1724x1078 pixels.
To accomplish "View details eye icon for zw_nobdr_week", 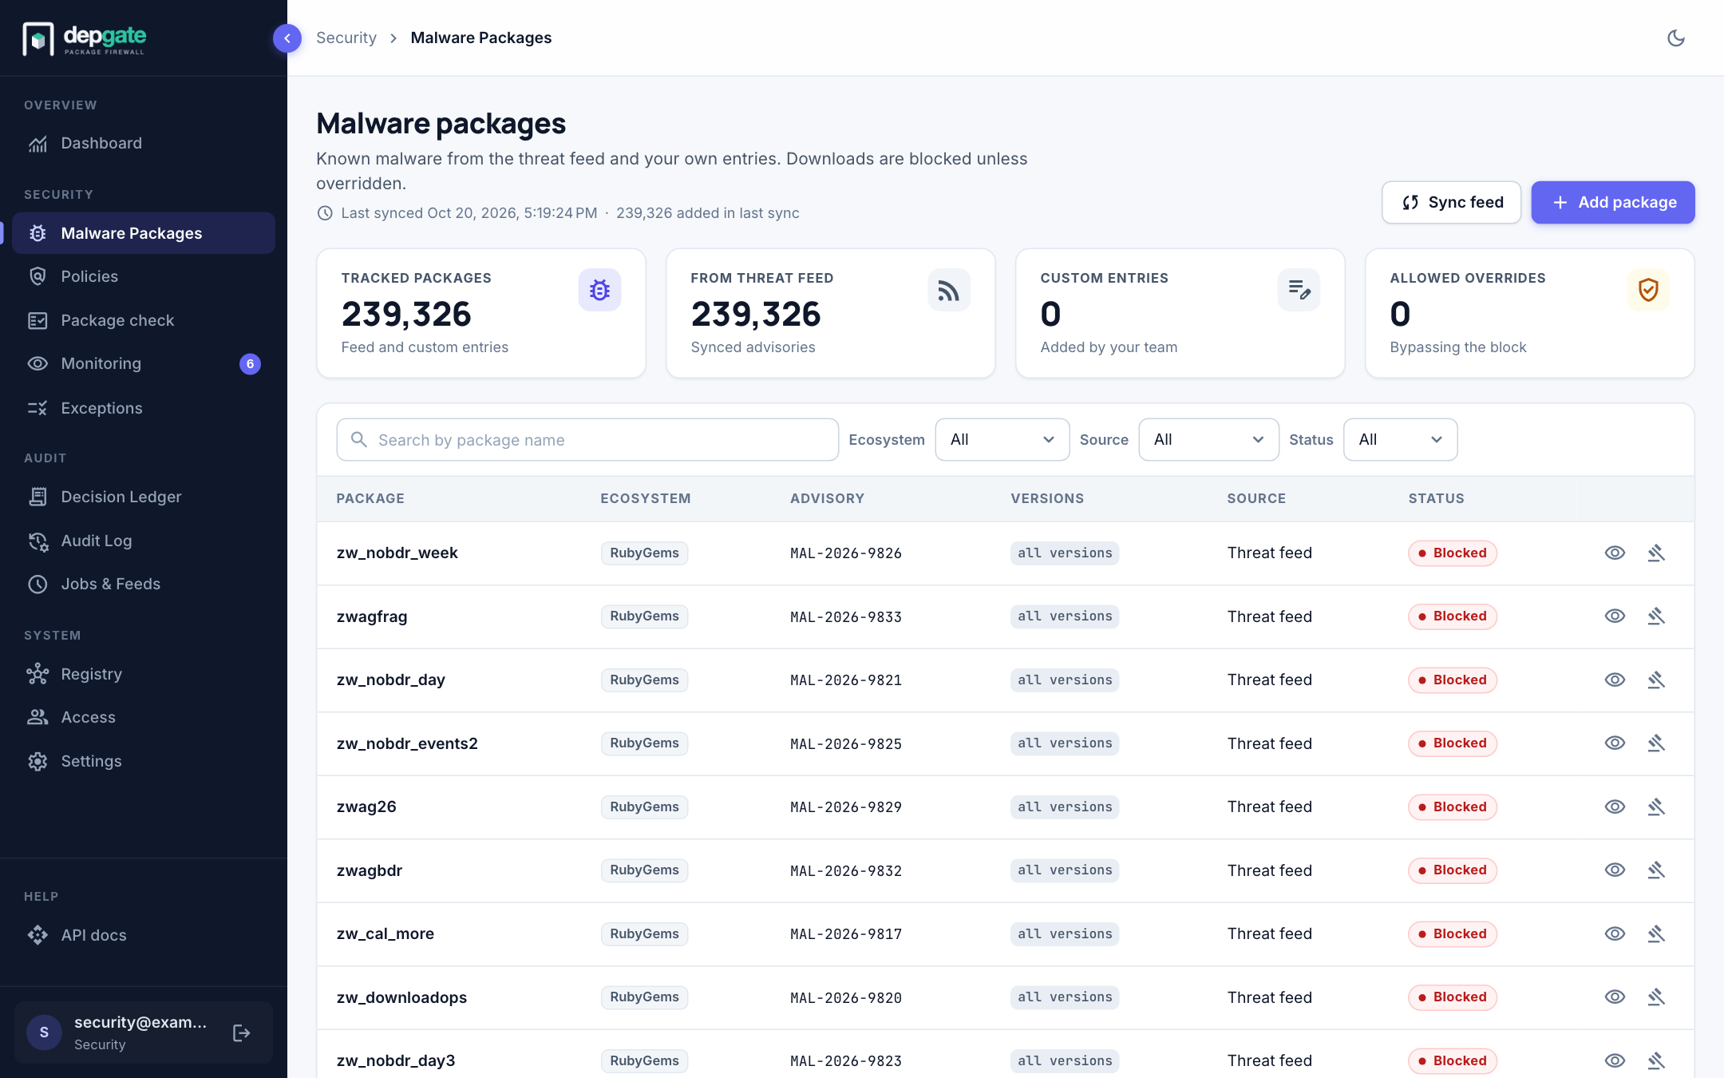I will 1615,553.
